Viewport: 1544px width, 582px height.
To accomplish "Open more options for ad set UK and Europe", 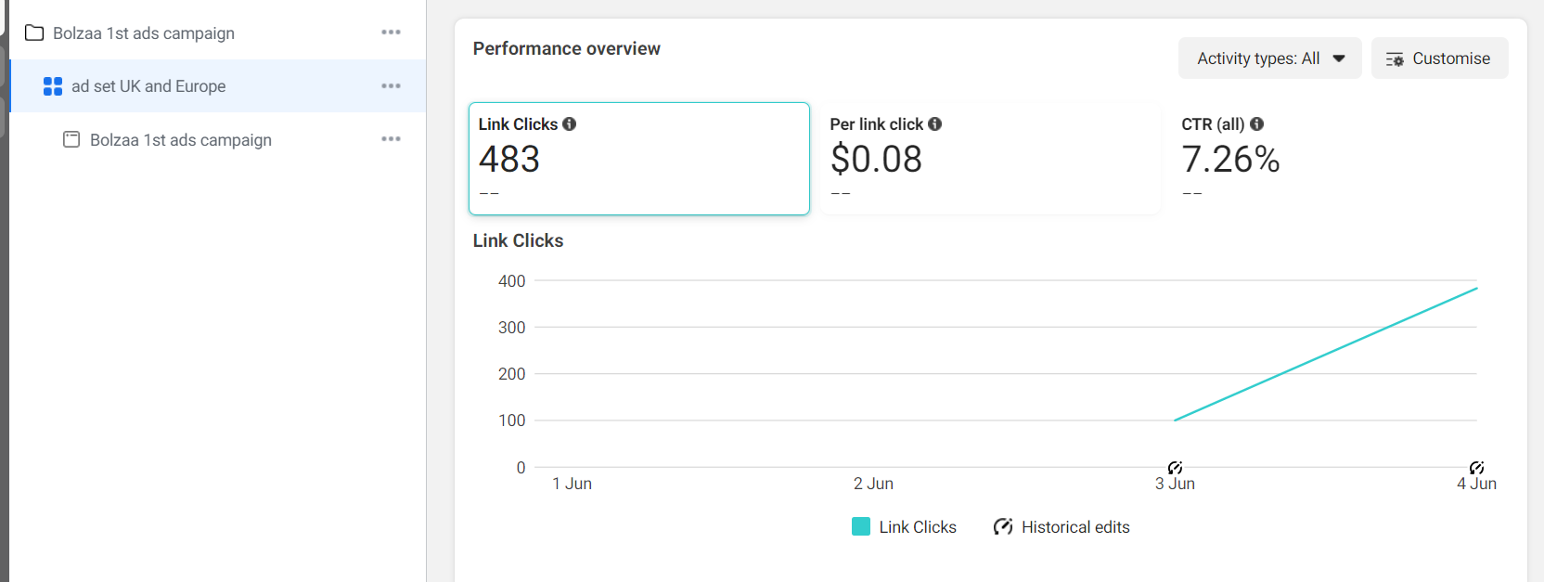I will [x=391, y=86].
